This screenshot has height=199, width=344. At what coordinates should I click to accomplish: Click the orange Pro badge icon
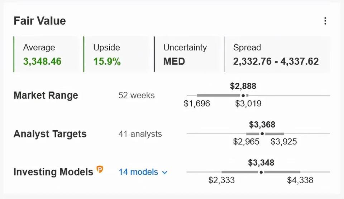[x=100, y=169]
